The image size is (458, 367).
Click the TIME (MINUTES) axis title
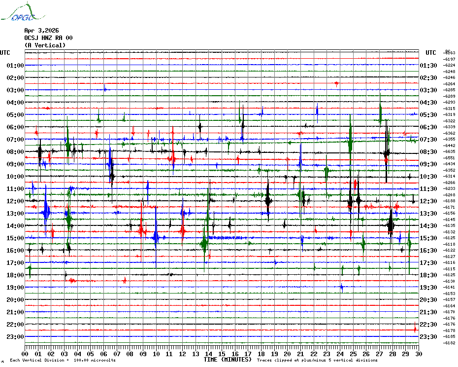click(228, 360)
